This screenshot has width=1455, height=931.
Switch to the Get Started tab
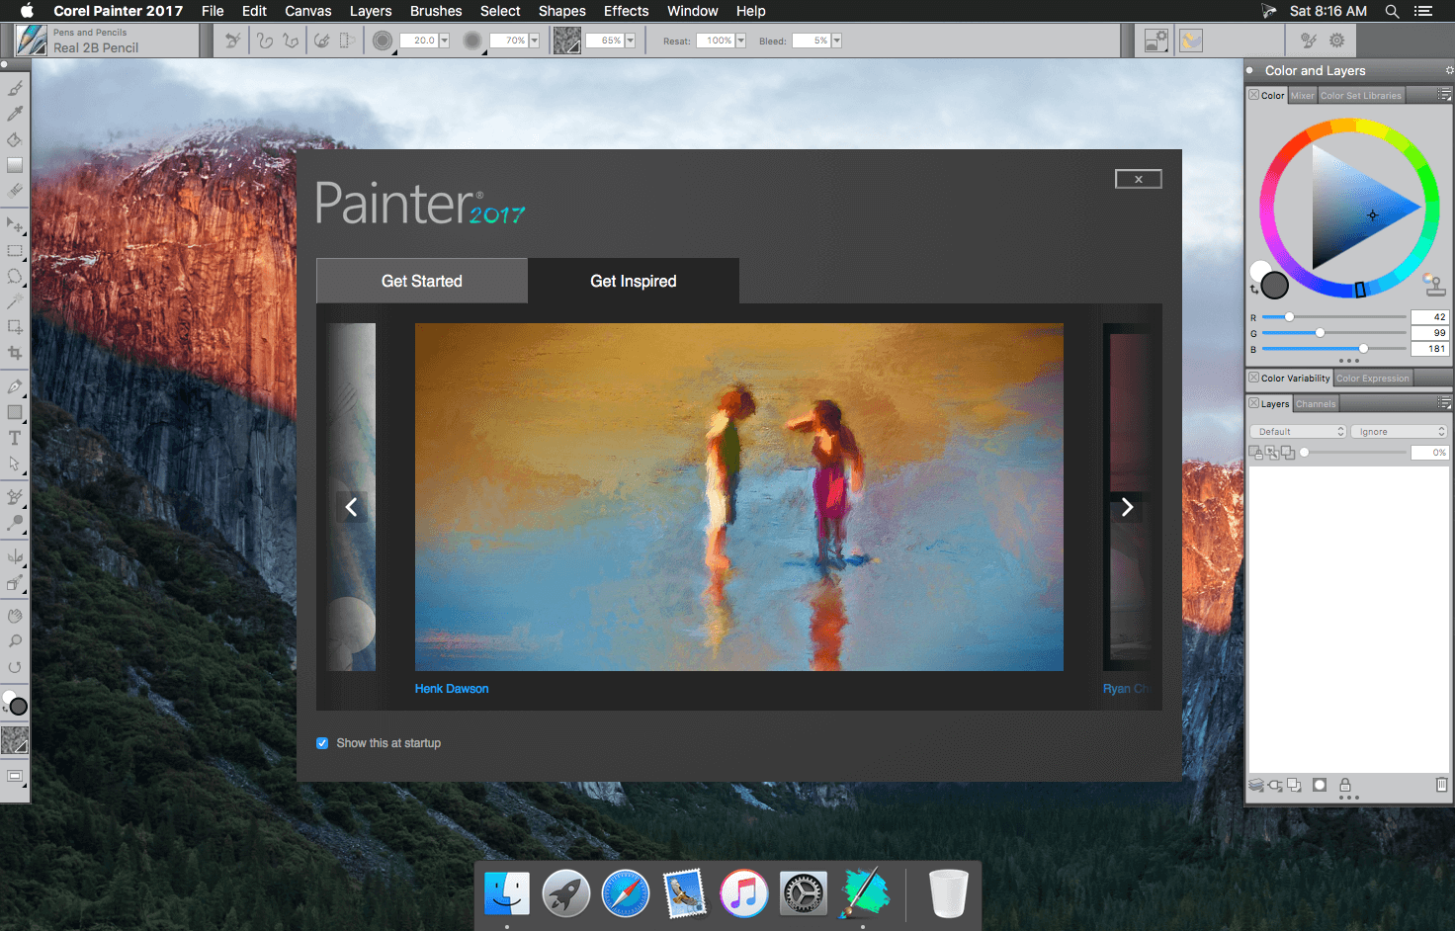[x=422, y=281]
